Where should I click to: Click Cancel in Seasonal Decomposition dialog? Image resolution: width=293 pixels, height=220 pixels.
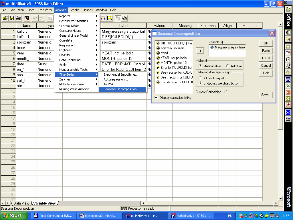[x=266, y=66]
